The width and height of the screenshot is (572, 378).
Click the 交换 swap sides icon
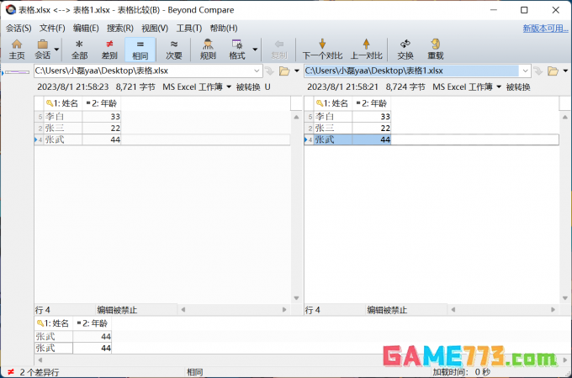click(x=405, y=49)
